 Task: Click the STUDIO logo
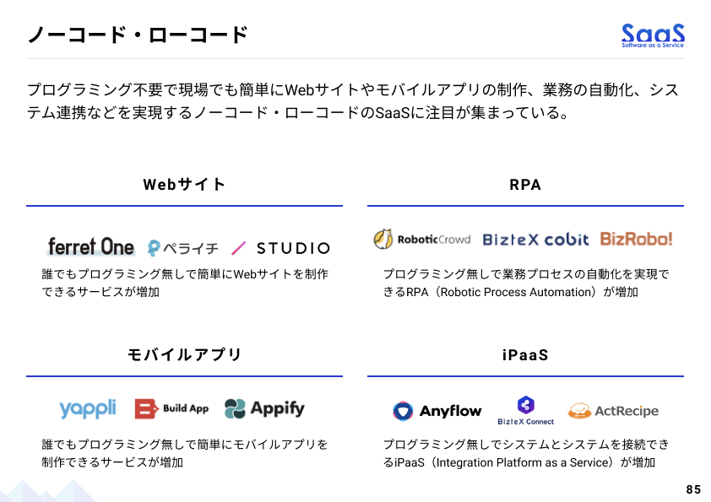[x=280, y=248]
